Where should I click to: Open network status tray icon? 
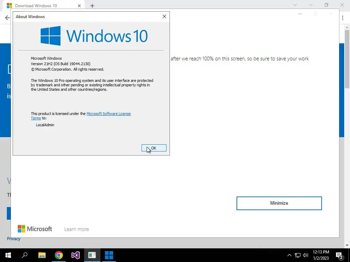pos(298,255)
